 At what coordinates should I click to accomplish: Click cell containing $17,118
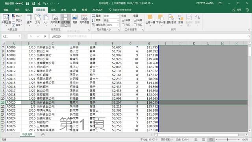pyautogui.click(x=149, y=55)
